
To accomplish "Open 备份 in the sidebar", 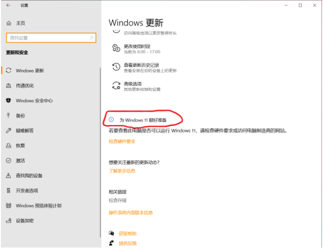I will tap(20, 116).
